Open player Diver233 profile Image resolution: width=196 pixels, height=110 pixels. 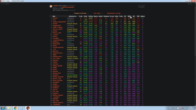[x=55, y=51]
